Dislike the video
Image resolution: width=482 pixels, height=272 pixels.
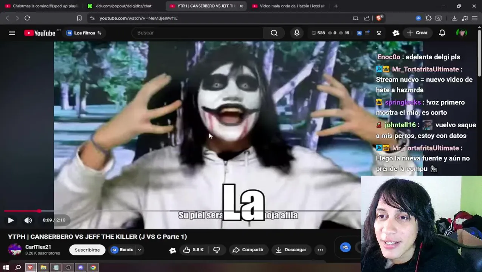click(217, 250)
